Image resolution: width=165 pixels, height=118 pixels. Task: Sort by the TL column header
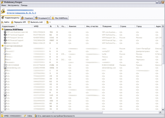pyautogui.click(x=58, y=26)
